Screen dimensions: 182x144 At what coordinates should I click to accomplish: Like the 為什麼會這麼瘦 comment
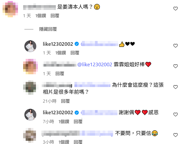click(175, 87)
